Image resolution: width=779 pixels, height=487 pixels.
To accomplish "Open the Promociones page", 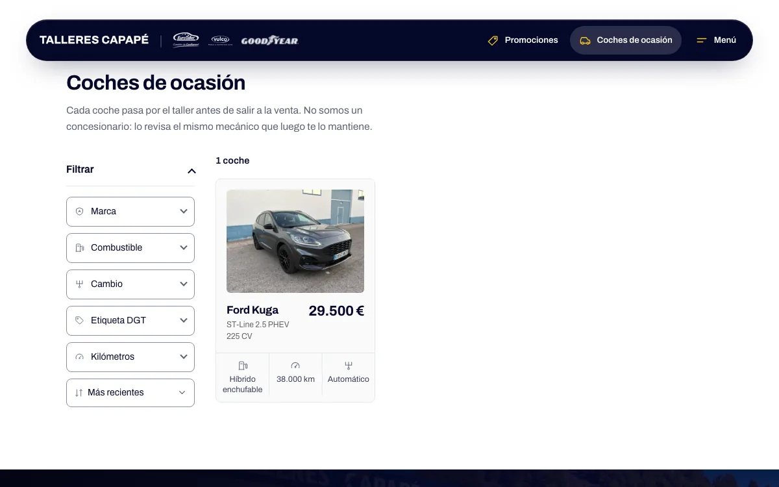I will click(523, 40).
